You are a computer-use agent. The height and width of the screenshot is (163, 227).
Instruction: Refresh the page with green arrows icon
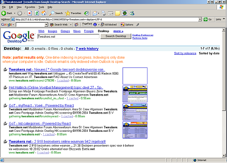click(x=37, y=13)
